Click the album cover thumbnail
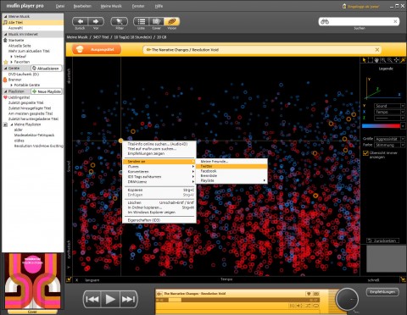This screenshot has width=407, height=315. (x=32, y=281)
